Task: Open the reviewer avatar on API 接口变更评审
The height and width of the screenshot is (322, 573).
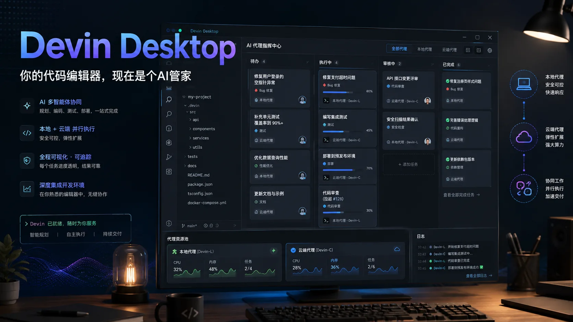Action: pyautogui.click(x=427, y=101)
